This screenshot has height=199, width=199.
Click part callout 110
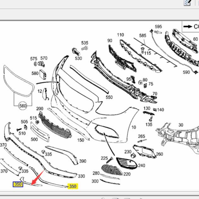point(120,35)
